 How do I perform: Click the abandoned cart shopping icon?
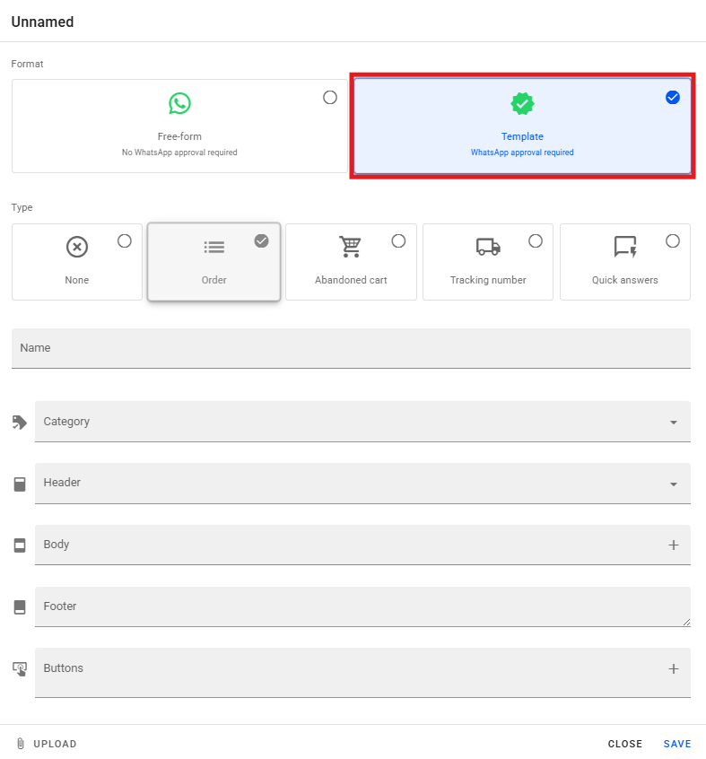click(351, 247)
